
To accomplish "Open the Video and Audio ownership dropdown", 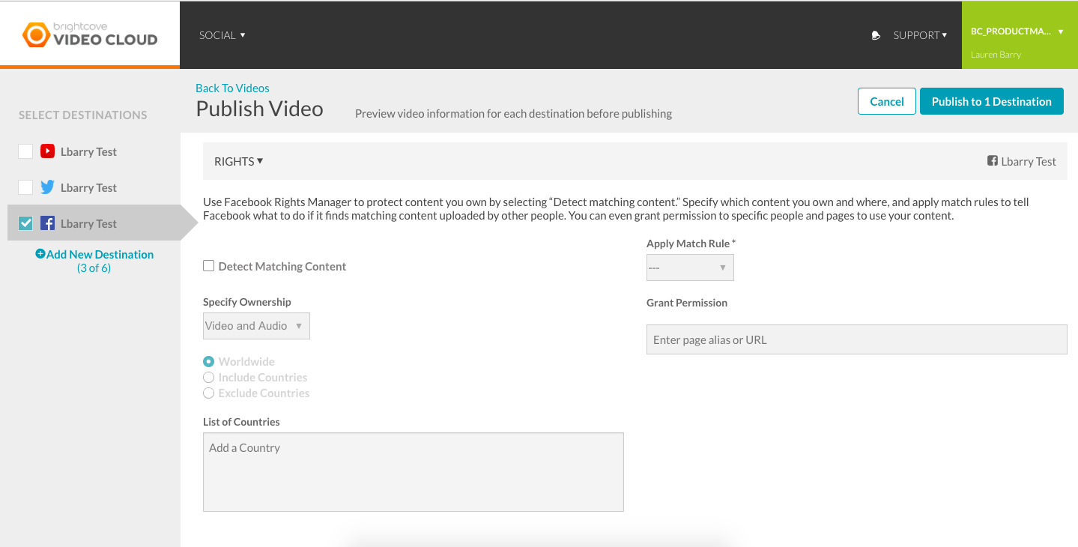I will pyautogui.click(x=255, y=325).
